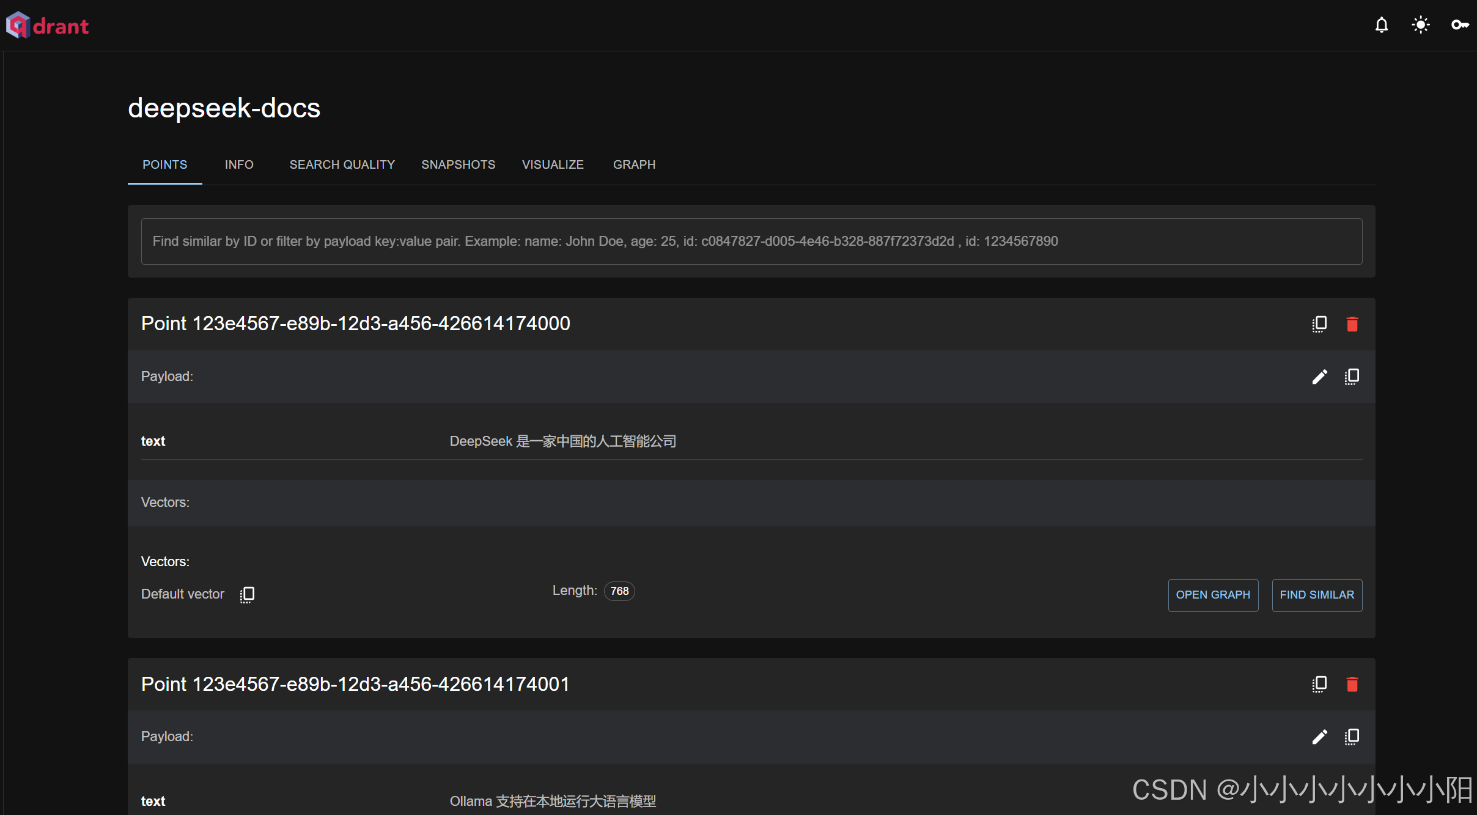This screenshot has height=815, width=1477.
Task: Select the Visualize tab
Action: pyautogui.click(x=553, y=164)
